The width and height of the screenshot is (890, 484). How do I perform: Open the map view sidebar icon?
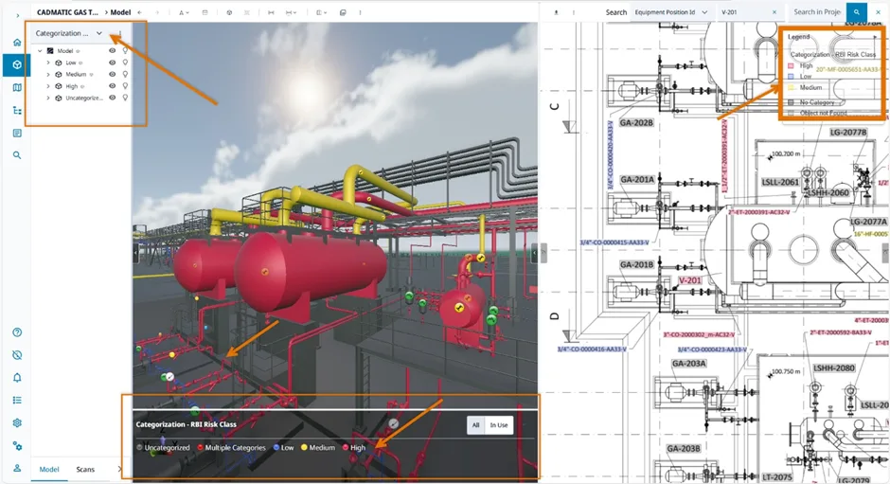(x=17, y=88)
